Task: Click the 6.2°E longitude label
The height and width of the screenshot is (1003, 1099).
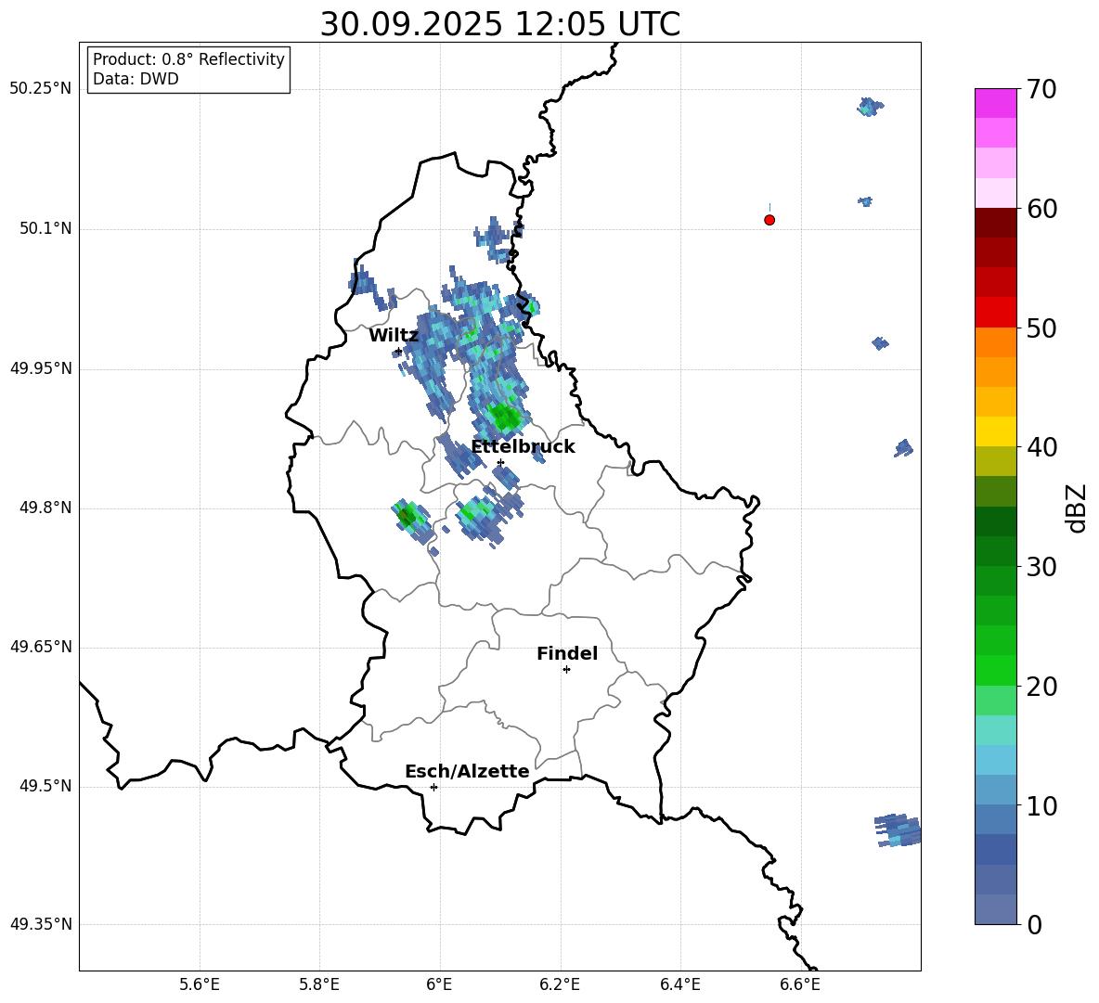Action: (560, 984)
